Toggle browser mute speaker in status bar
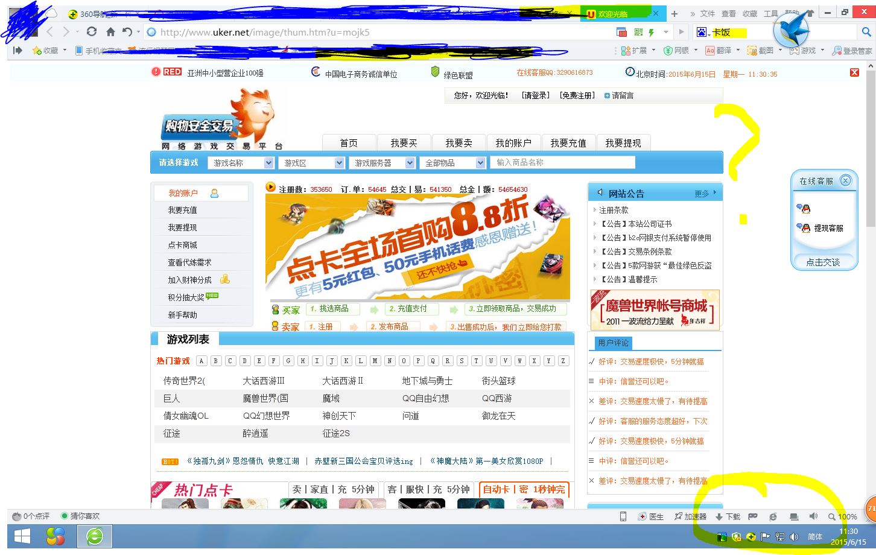The image size is (876, 555). (x=813, y=516)
